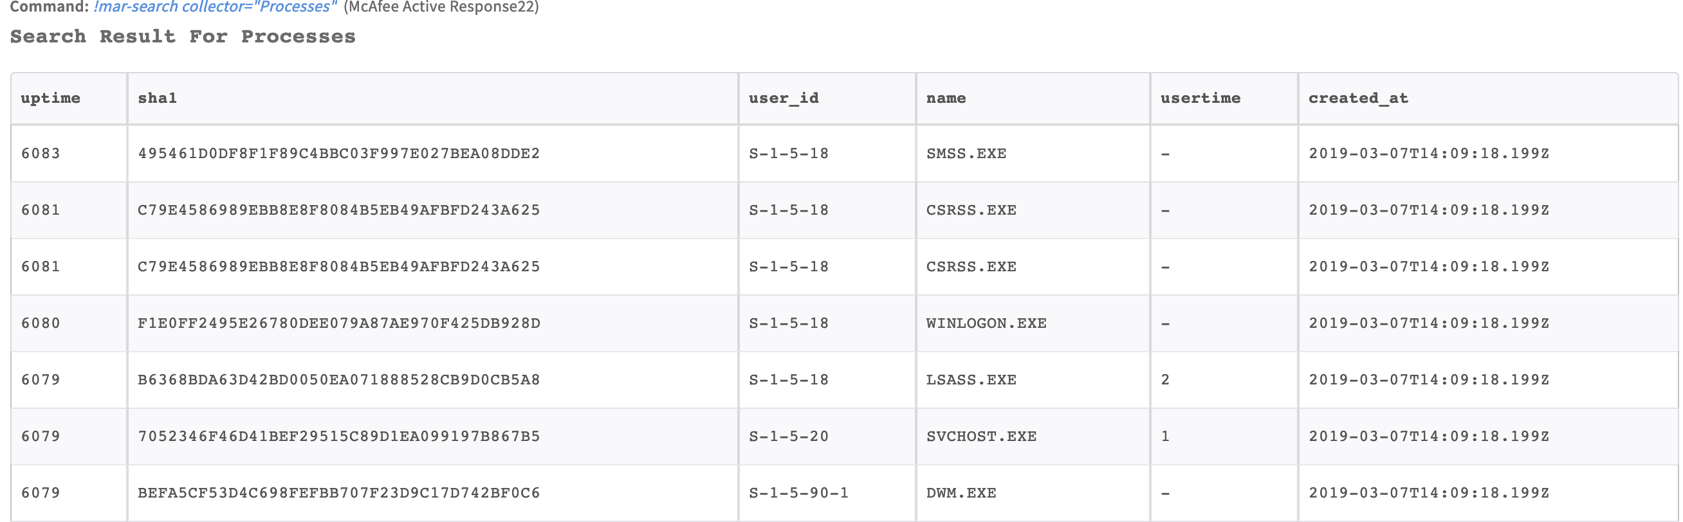
Task: Click the !mar-search collector="Processes" command link
Action: click(215, 7)
